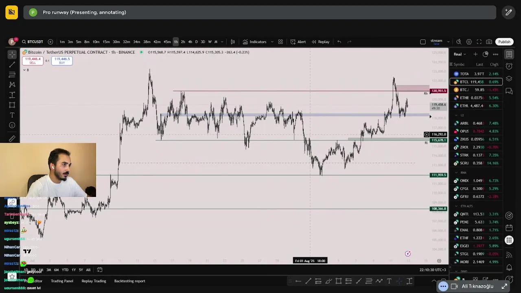Open the Alert creation button
This screenshot has width=521, height=293.
[x=298, y=42]
